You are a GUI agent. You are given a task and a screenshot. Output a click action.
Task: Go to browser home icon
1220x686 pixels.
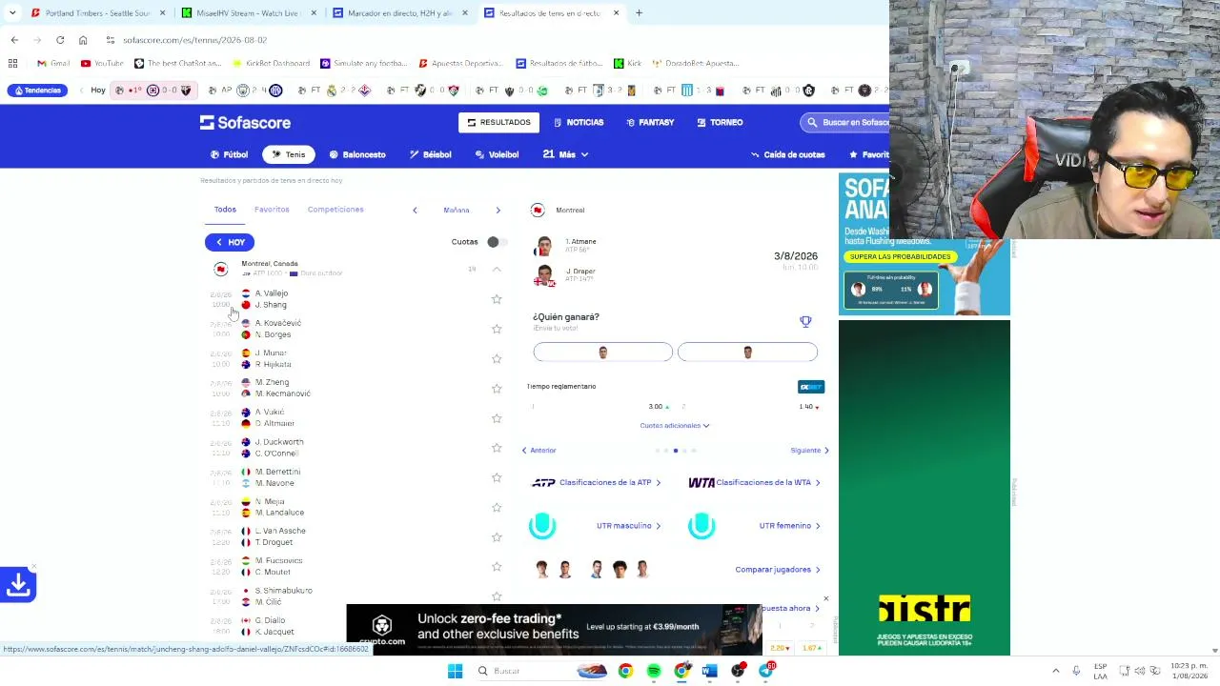pos(83,40)
